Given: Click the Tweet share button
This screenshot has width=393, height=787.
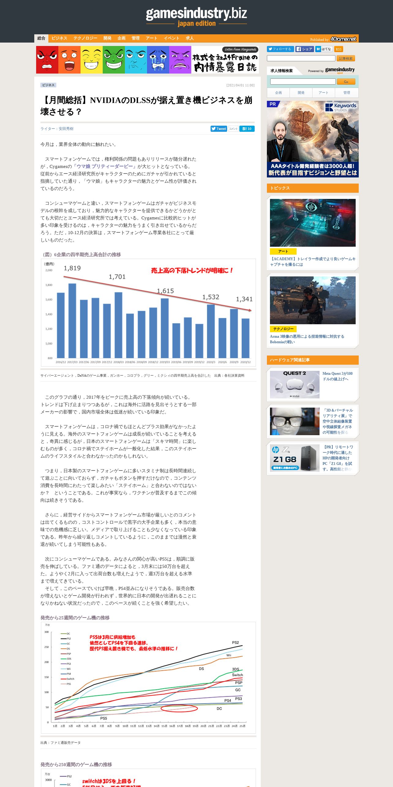Looking at the screenshot, I should pyautogui.click(x=219, y=129).
